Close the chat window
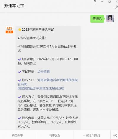The image size is (118, 139). click(117, 1)
